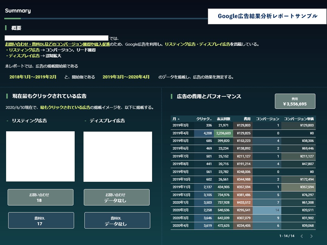This screenshot has width=327, height=245.
Task: Click underlined お問い合わせ・資料DL conversion text
Action: coord(57,44)
